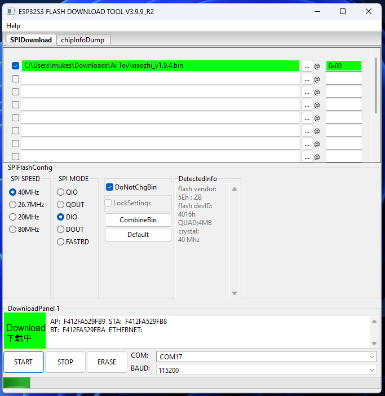This screenshot has width=385, height=396.
Task: Select DOUT SPI mode
Action: (70, 230)
